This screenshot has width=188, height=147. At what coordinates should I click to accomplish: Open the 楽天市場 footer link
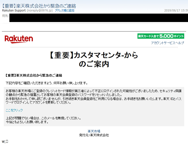tap(94, 131)
